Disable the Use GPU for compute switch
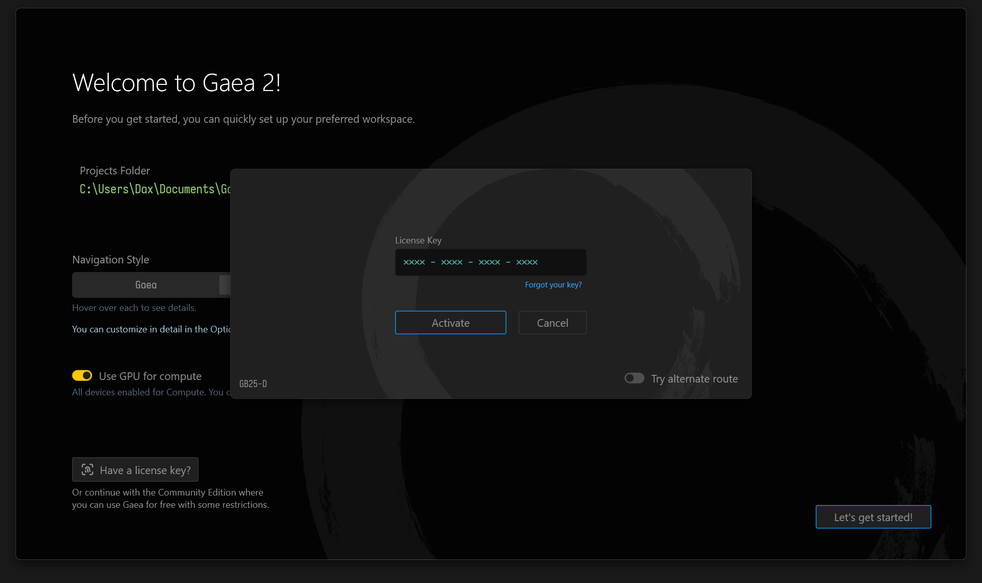The width and height of the screenshot is (982, 583). pos(82,376)
